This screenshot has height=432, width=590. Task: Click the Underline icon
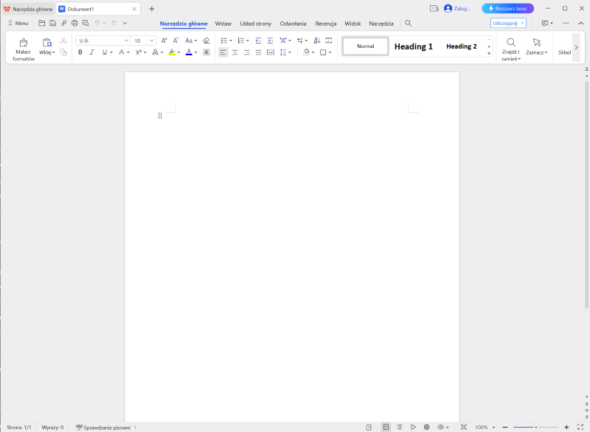[x=103, y=52]
